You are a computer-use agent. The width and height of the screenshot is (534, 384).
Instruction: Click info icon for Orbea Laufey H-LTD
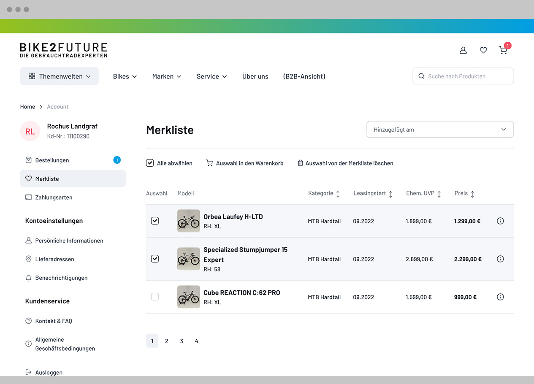pos(500,221)
